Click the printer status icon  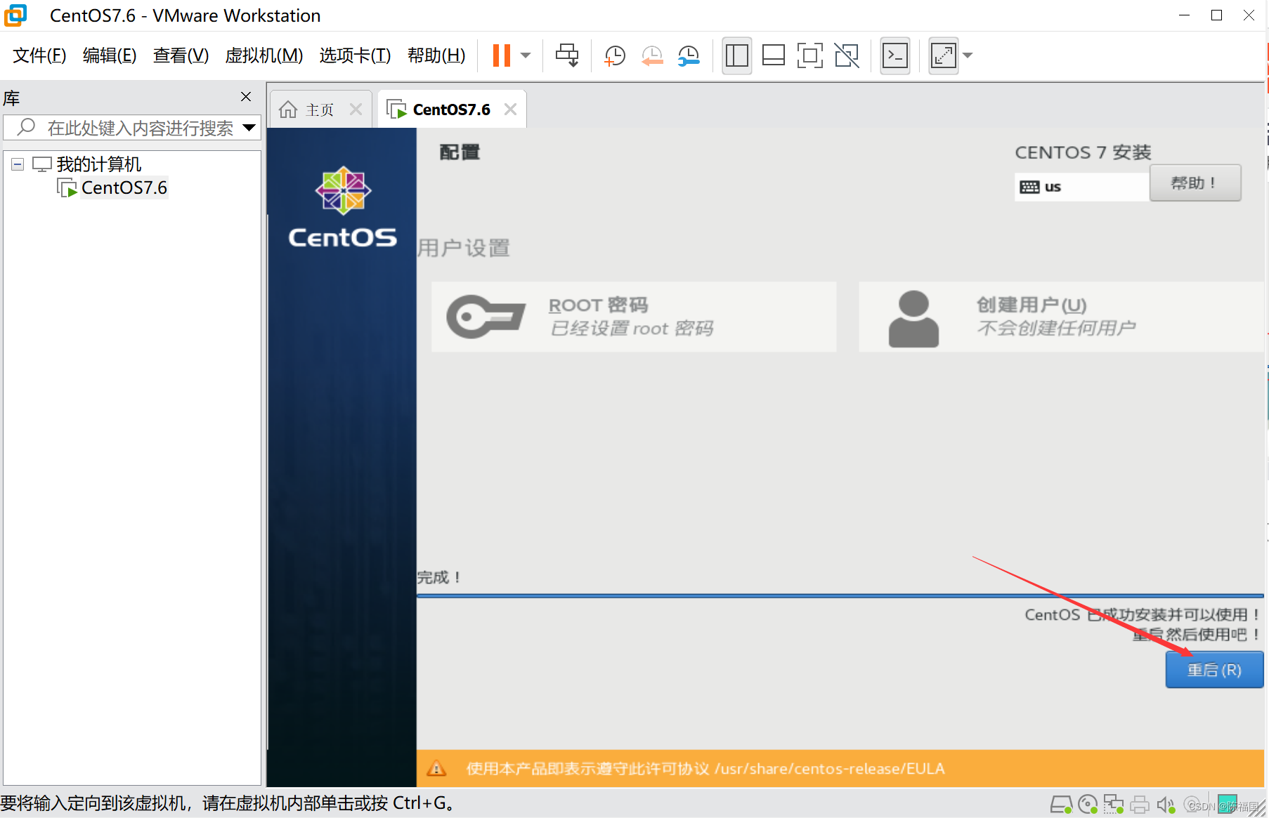(1140, 805)
